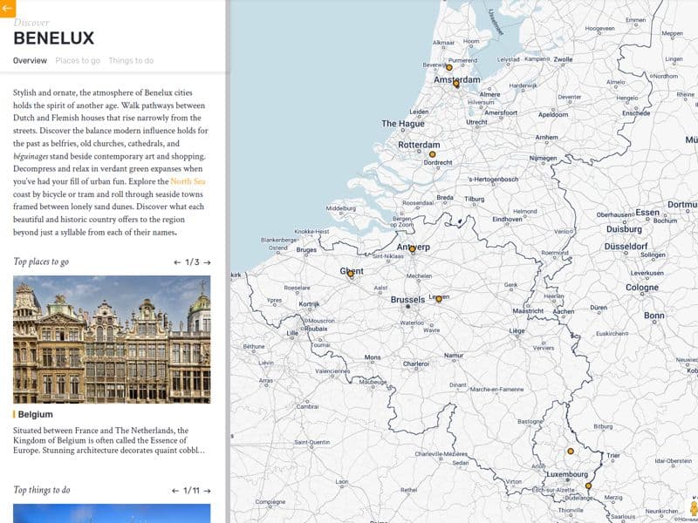Image resolution: width=698 pixels, height=523 pixels.
Task: Click the Luxembourg city label on map
Action: [x=567, y=474]
